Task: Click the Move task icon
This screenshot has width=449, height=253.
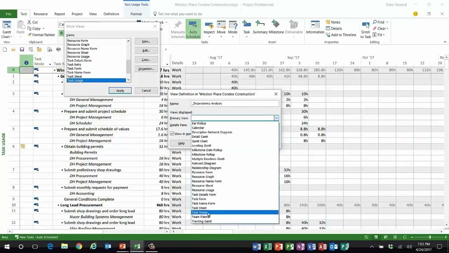Action: pos(221,25)
